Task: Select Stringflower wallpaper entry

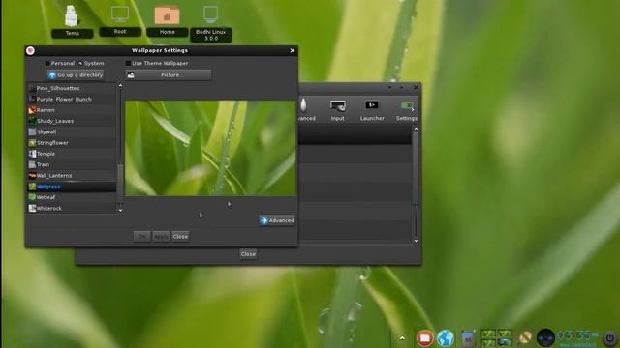Action: coord(72,143)
